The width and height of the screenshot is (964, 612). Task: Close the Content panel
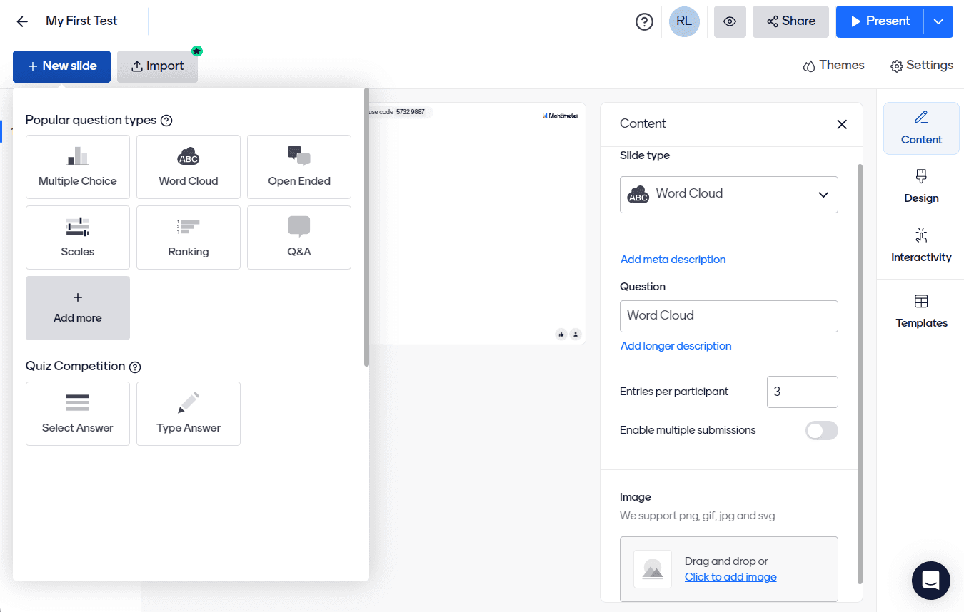(x=842, y=124)
